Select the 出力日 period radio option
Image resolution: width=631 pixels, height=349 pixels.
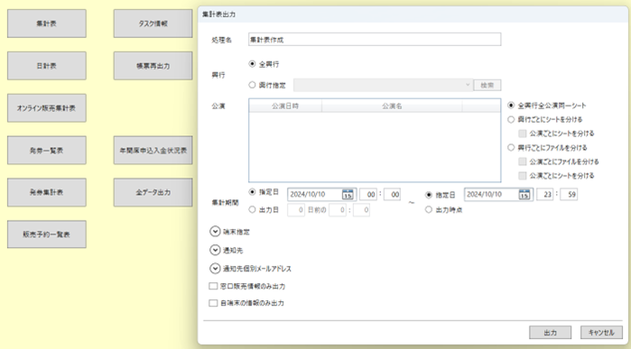click(x=253, y=209)
